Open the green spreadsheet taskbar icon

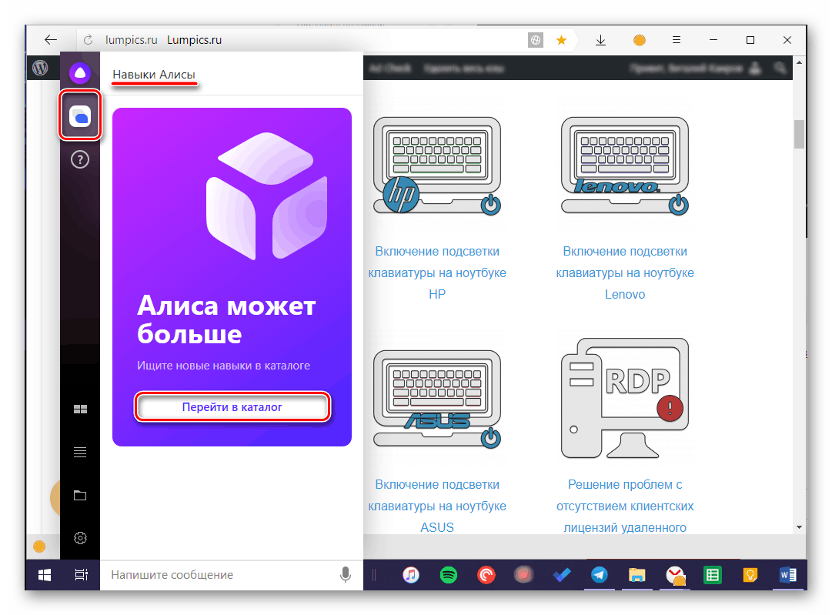coord(712,575)
